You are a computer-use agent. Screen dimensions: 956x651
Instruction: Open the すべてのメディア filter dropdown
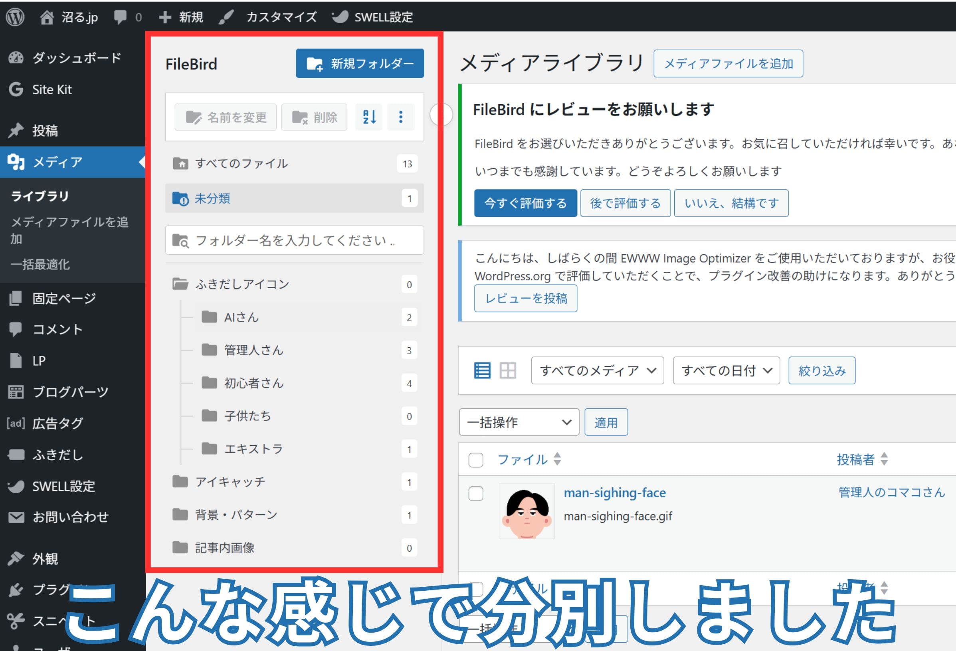(597, 370)
